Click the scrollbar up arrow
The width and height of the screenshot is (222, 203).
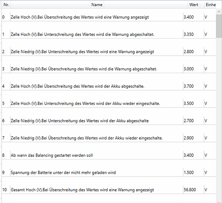pos(219,12)
